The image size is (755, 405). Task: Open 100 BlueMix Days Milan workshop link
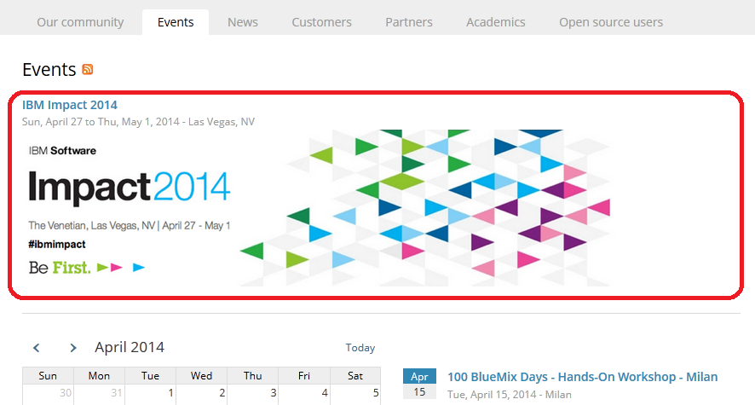click(583, 377)
